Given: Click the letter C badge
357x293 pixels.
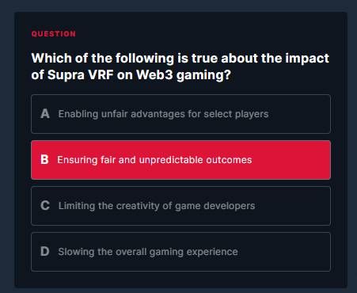Looking at the screenshot, I should click(x=45, y=206).
